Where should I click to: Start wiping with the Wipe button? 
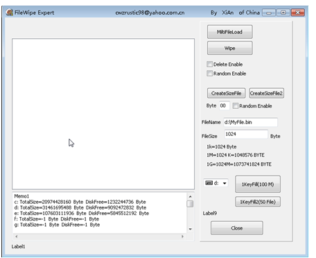tap(229, 48)
